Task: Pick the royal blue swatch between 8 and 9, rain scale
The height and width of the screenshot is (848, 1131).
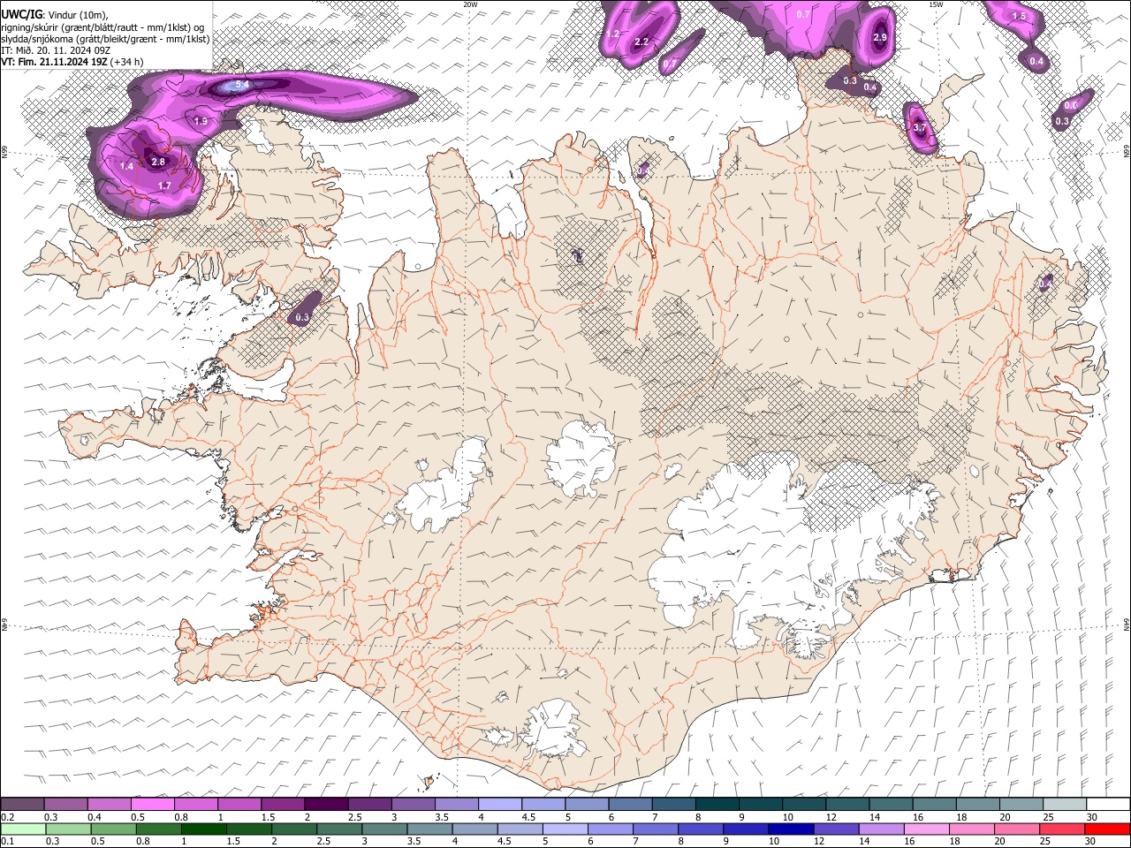Action: [x=700, y=829]
